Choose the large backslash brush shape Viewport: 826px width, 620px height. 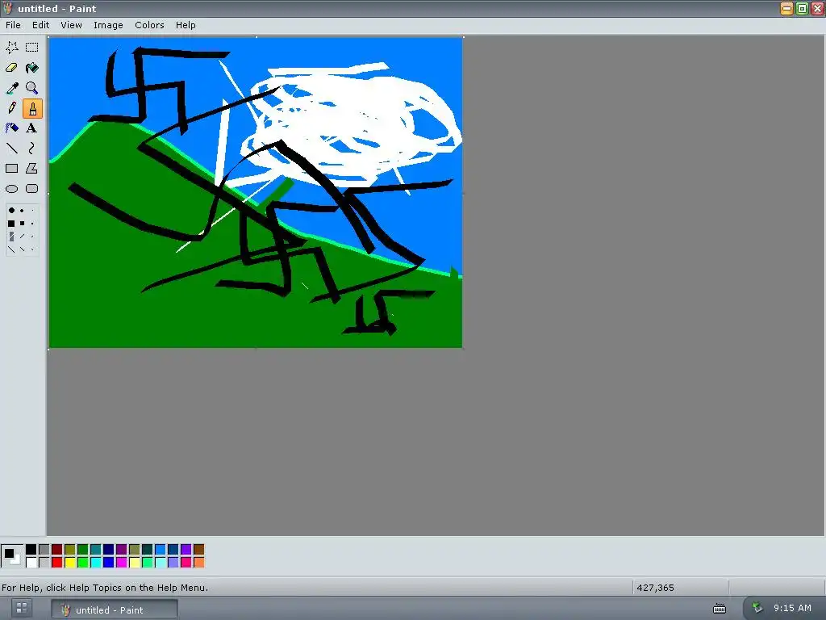click(11, 249)
